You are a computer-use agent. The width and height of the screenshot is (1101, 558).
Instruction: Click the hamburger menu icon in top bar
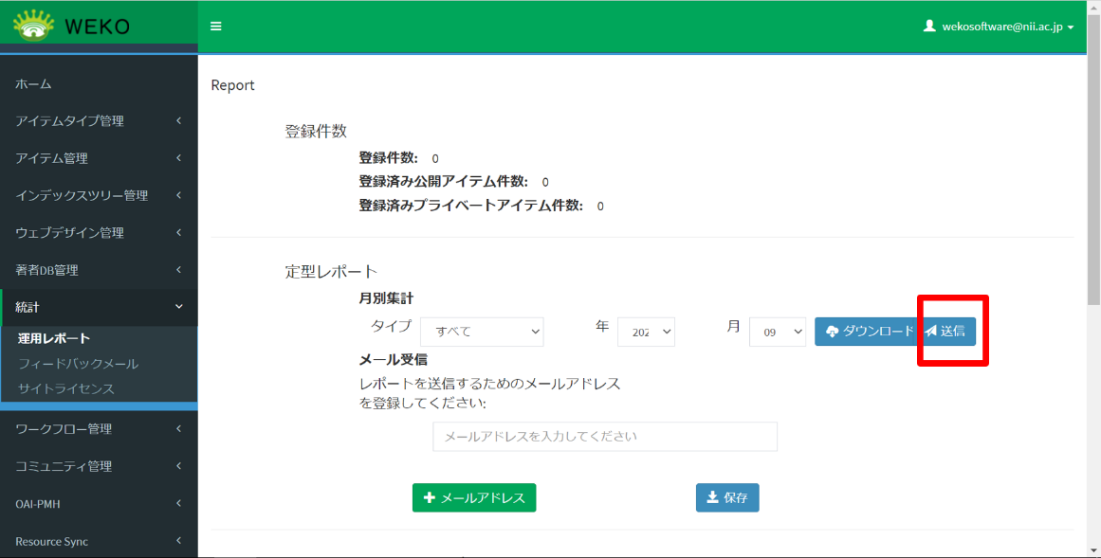click(x=216, y=27)
